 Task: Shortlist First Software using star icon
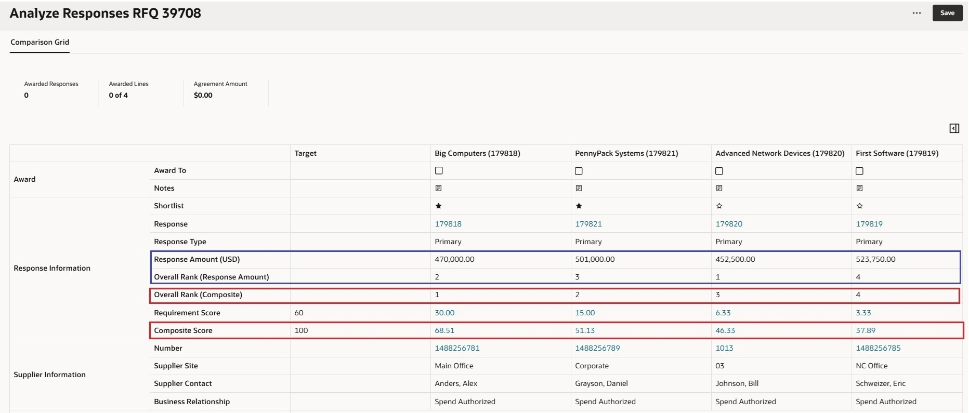click(860, 206)
